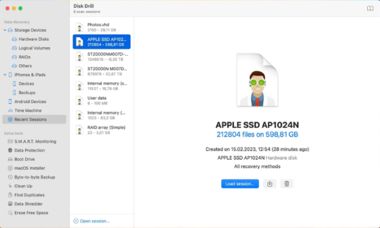Select the RAID array (Simple) session
Viewport: 380px width, 228px height.
tap(102, 130)
